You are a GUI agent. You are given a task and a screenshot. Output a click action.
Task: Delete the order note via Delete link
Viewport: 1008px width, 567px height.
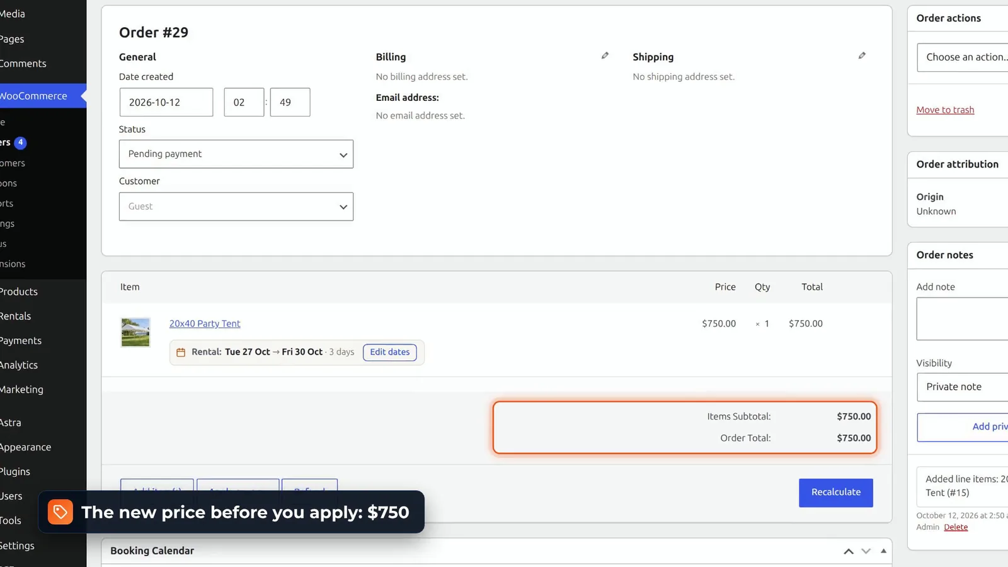[956, 527]
